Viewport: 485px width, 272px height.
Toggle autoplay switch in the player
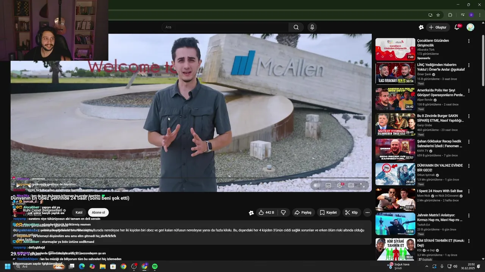click(x=317, y=185)
